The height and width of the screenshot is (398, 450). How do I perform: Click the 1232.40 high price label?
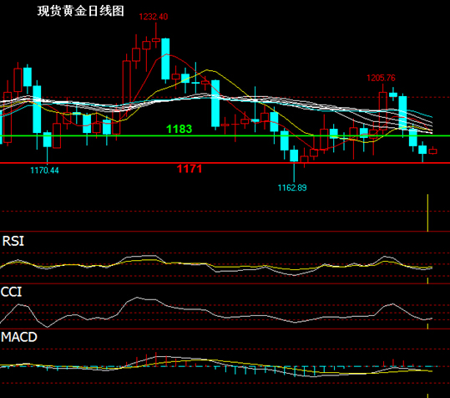click(154, 17)
